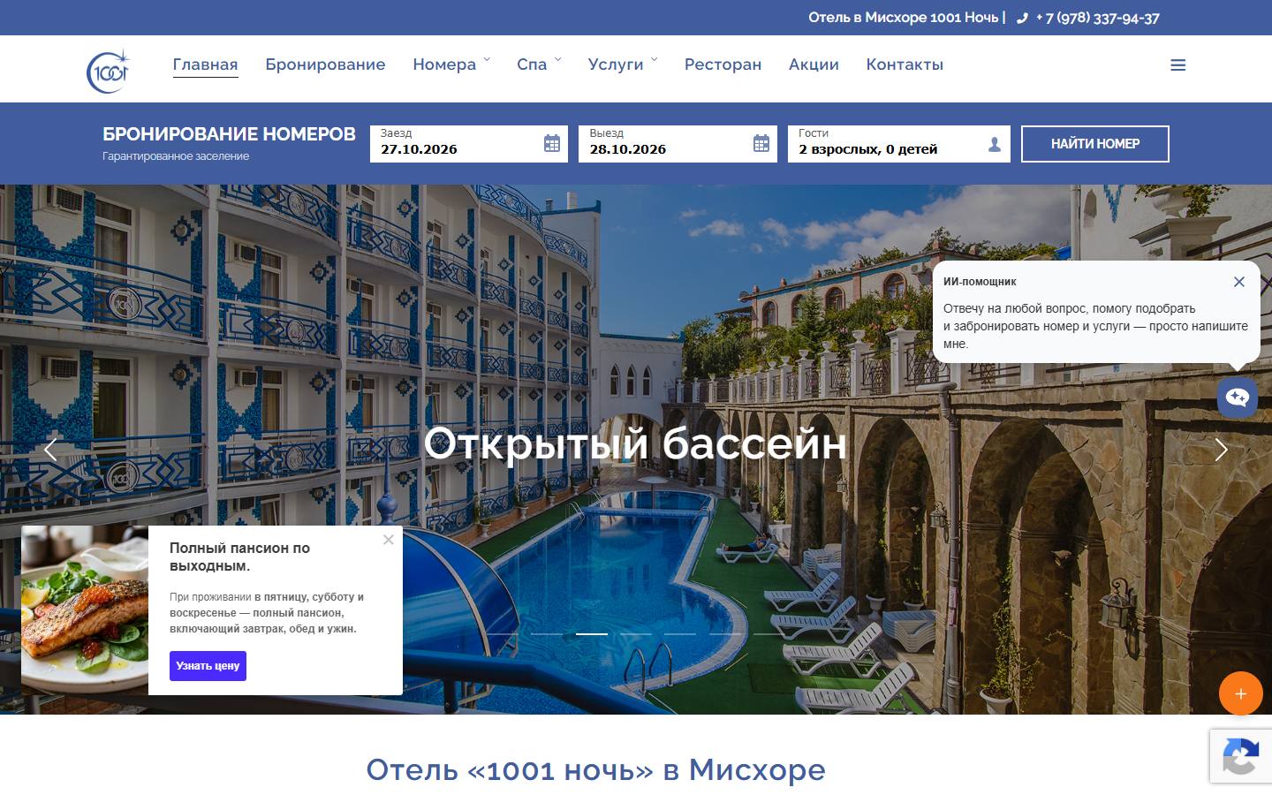The image size is (1272, 795).
Task: Open the Бронирование menu item
Action: click(x=325, y=64)
